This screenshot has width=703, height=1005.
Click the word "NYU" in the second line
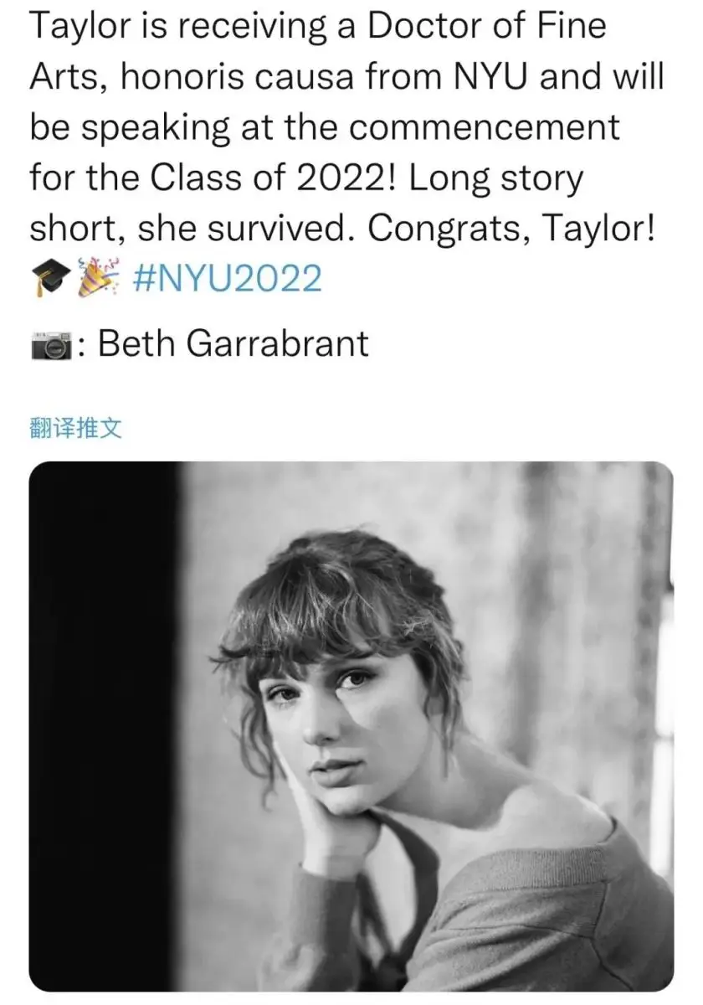[x=490, y=77]
